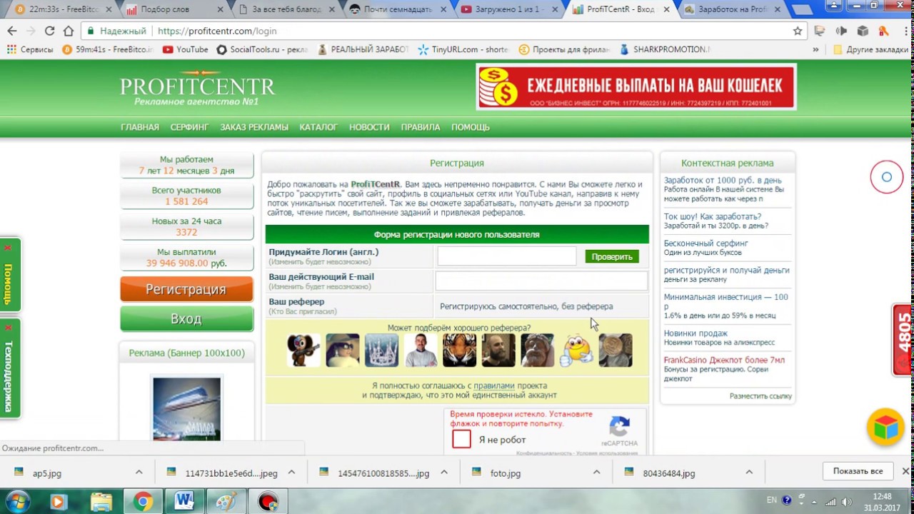This screenshot has width=914, height=514.
Task: Close the Помощь side tab with red X
Action: [x=8, y=248]
